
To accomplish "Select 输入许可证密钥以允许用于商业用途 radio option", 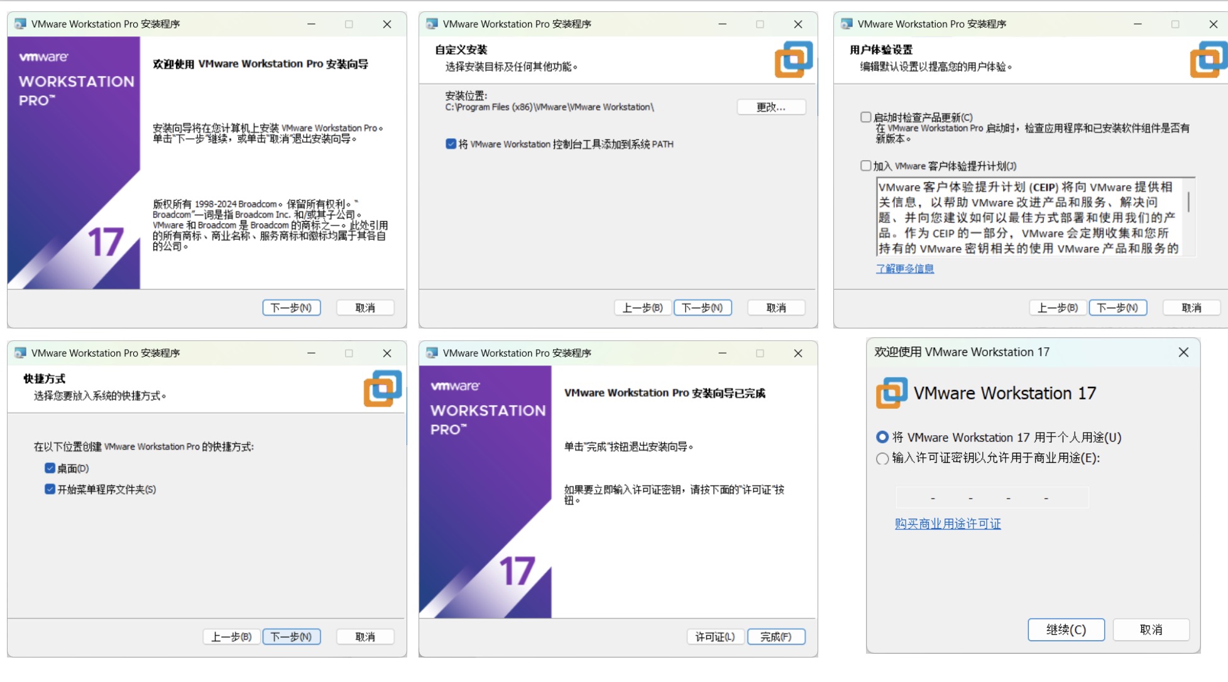I will pos(882,458).
